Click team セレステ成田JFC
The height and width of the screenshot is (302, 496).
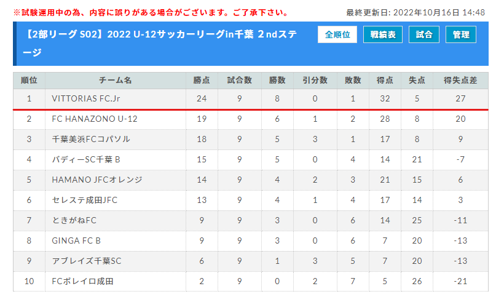[84, 200]
